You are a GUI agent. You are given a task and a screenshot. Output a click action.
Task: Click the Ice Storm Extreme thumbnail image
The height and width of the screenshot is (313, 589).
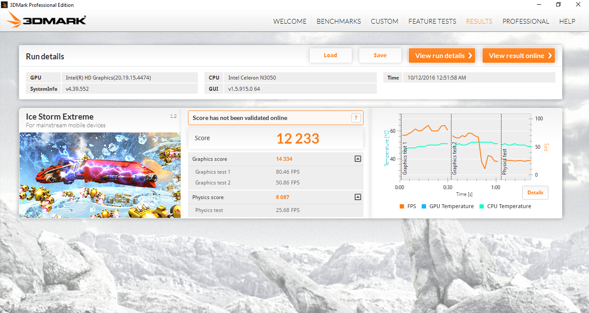pyautogui.click(x=100, y=175)
